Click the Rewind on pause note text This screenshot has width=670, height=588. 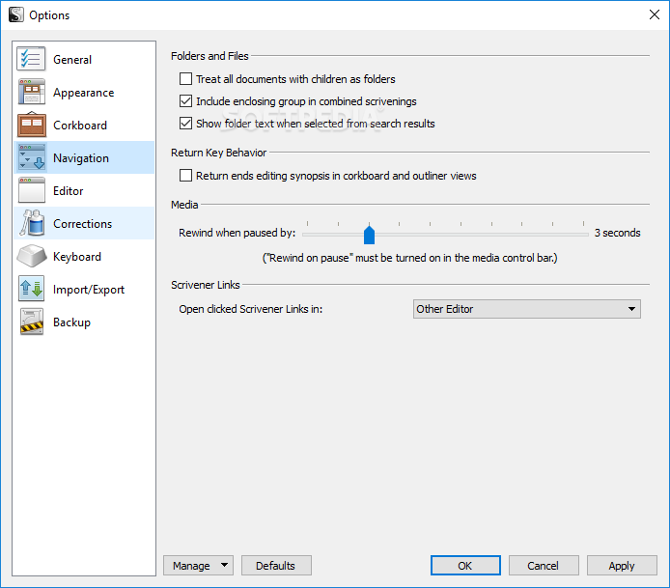pyautogui.click(x=409, y=258)
